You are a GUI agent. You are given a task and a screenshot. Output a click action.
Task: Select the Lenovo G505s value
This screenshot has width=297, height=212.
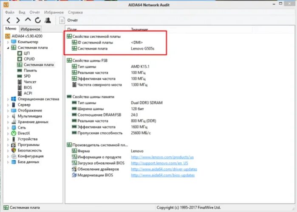point(142,49)
